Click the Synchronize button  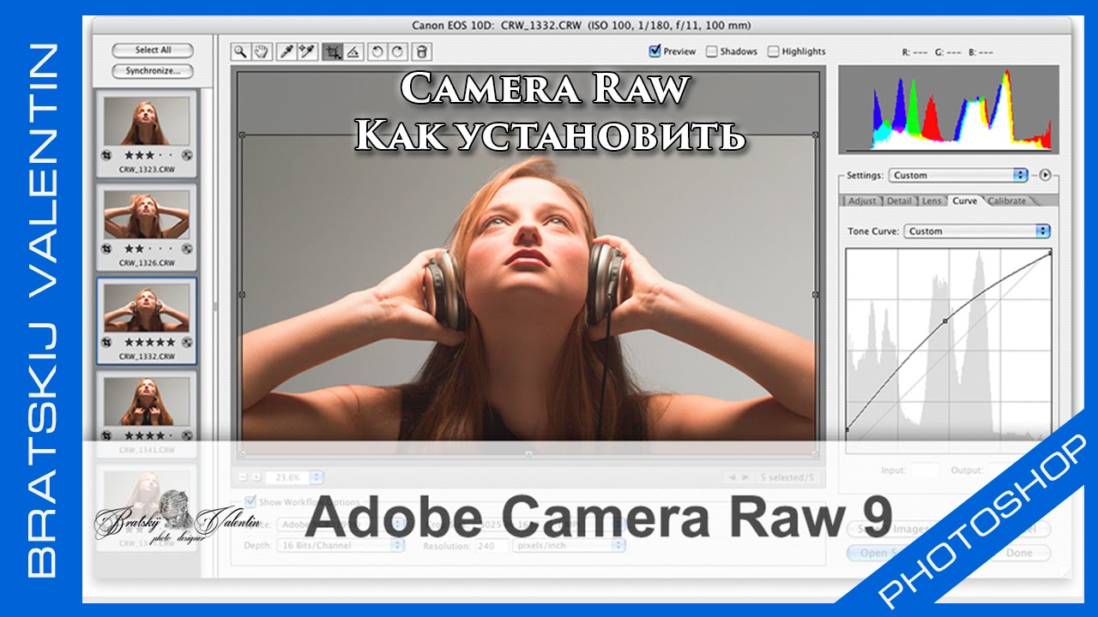153,71
